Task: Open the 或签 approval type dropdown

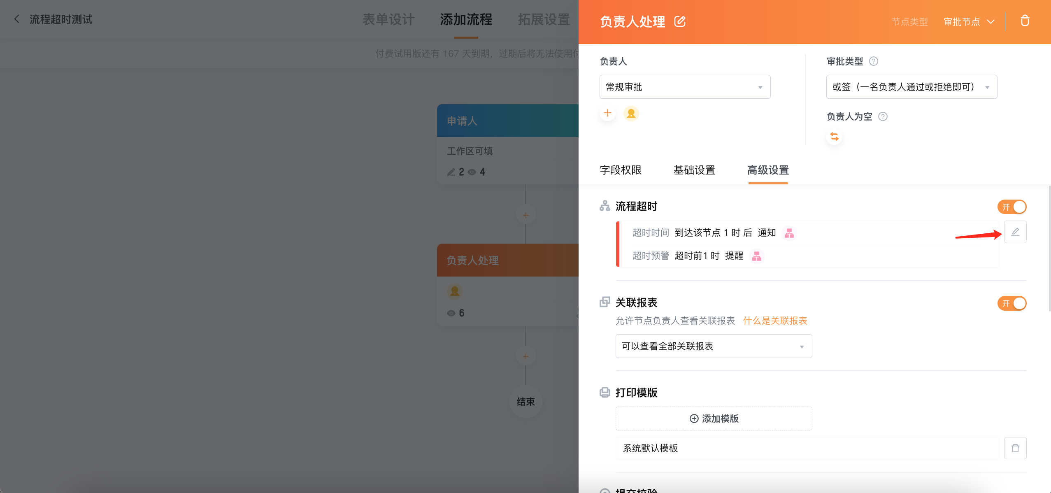Action: [911, 87]
